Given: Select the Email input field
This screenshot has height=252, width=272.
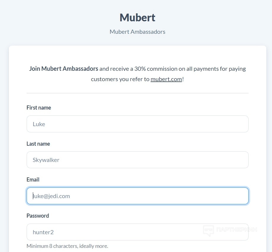Looking at the screenshot, I should 137,196.
